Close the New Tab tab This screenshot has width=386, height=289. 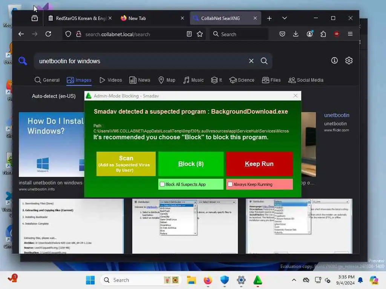pos(182,18)
